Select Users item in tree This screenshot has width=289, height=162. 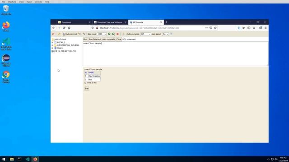pos(60,48)
